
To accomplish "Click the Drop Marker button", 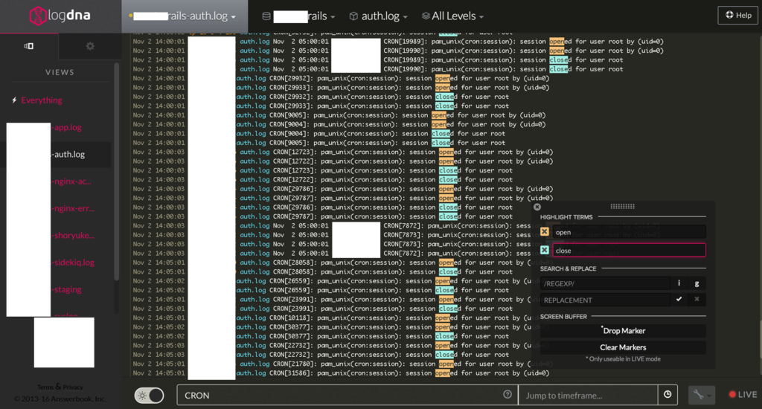I will tap(623, 331).
